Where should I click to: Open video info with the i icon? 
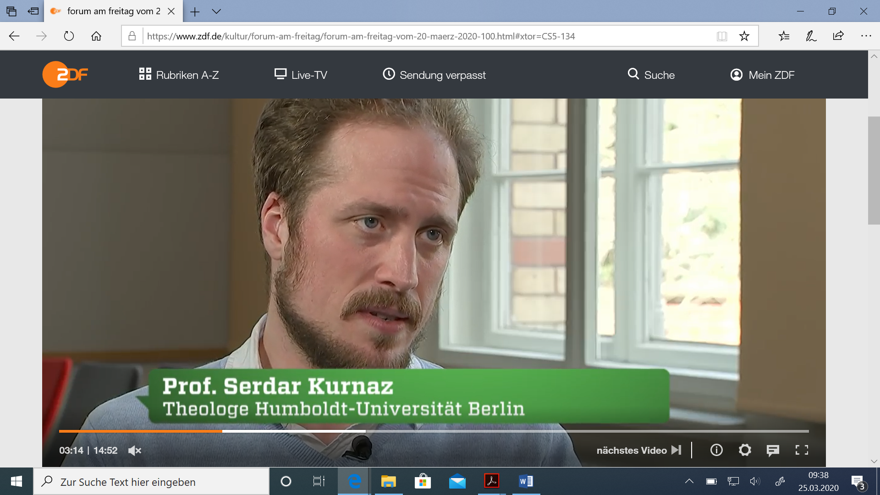[716, 450]
